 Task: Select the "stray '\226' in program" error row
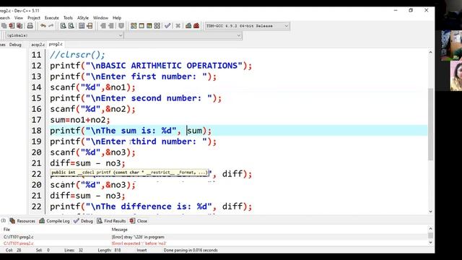(x=214, y=237)
